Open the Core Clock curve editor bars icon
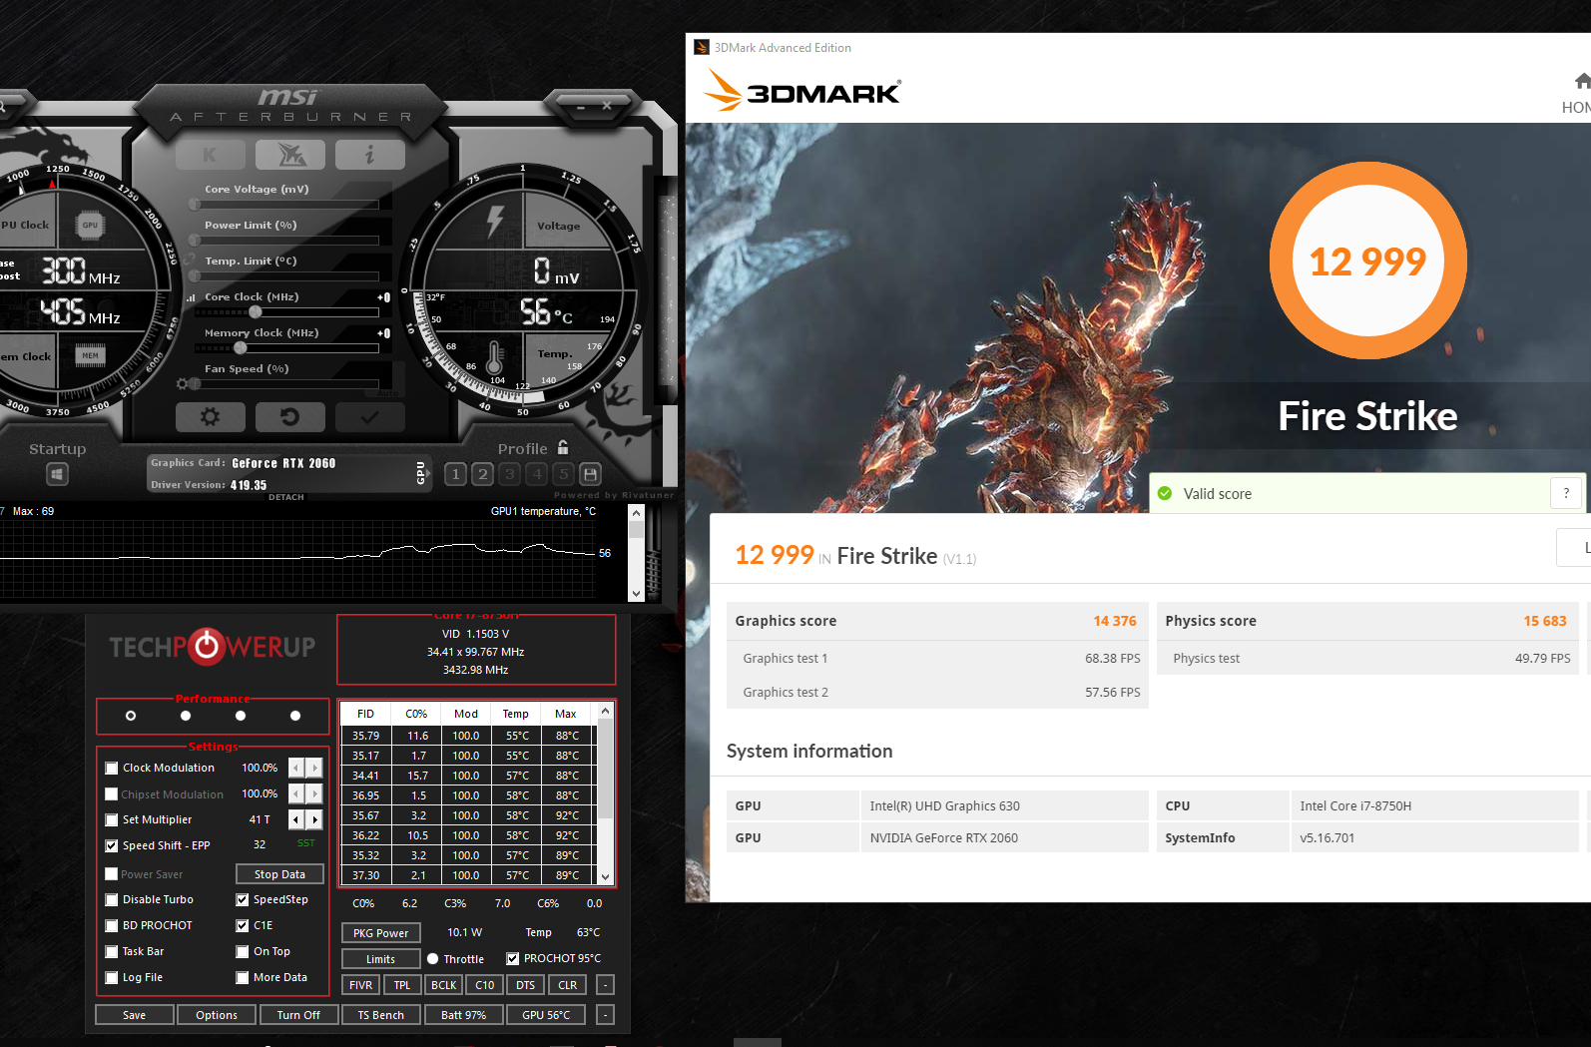1591x1047 pixels. pyautogui.click(x=191, y=297)
